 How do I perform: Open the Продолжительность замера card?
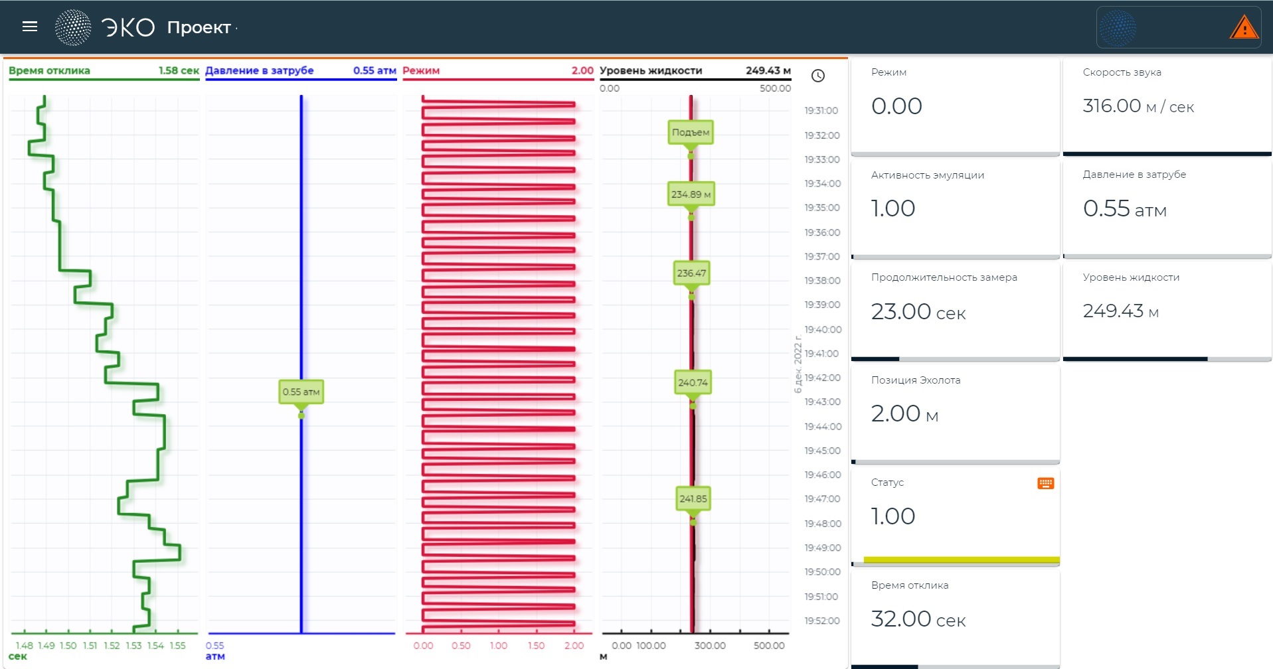pos(954,311)
